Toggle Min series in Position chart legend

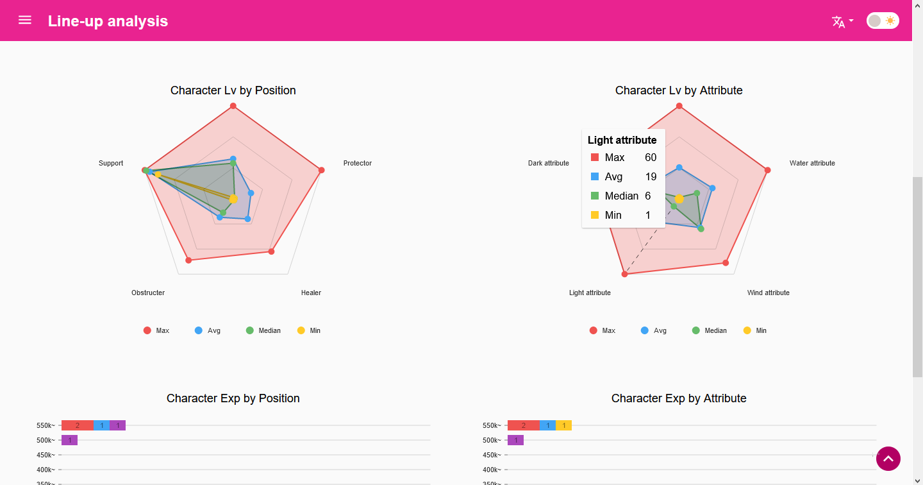click(309, 330)
